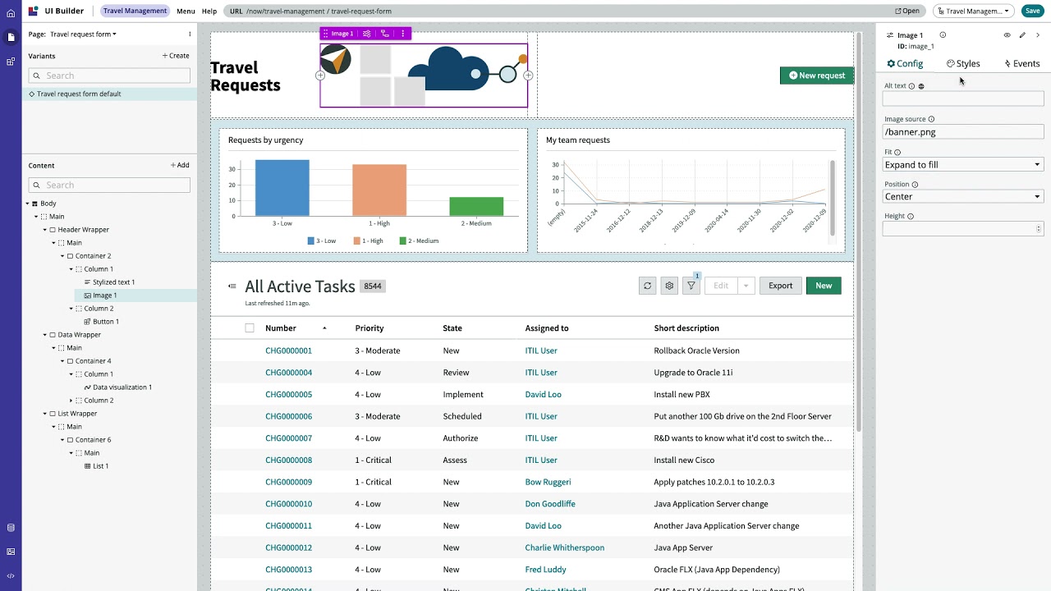Click the pencil edit icon beside Image 1
Viewport: 1051px width, 591px height.
click(1022, 35)
